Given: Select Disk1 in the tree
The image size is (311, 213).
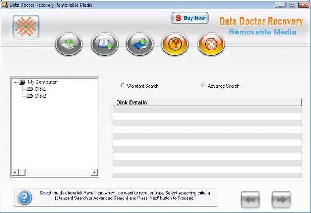Looking at the screenshot, I should pos(40,89).
